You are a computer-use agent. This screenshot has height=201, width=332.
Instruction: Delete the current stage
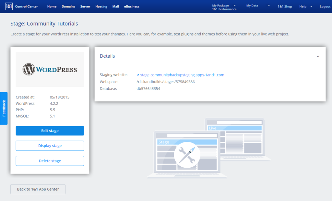pos(50,161)
